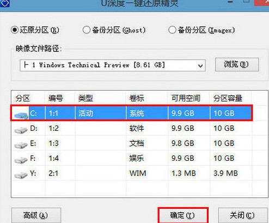Click the F: drive disk icon
This screenshot has height=223, width=269.
pyautogui.click(x=21, y=160)
